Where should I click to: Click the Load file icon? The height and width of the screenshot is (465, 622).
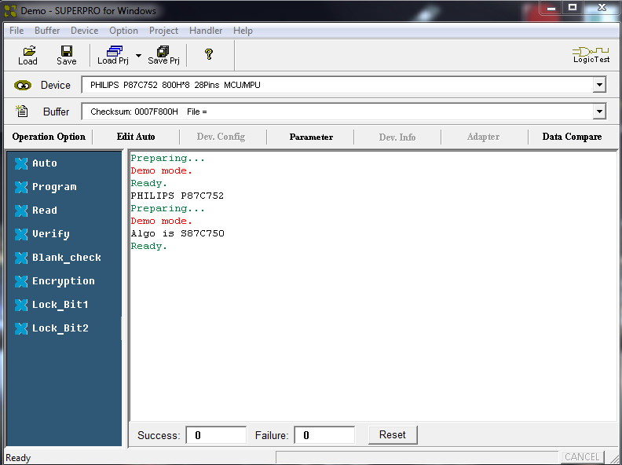[x=28, y=50]
